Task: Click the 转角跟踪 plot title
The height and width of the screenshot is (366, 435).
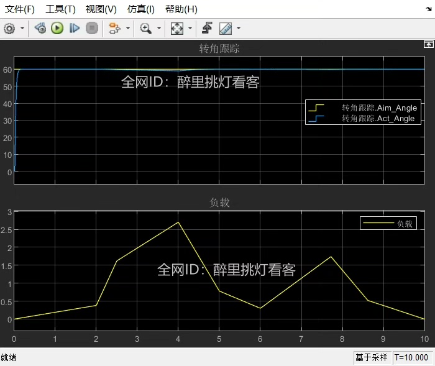Action: tap(219, 48)
